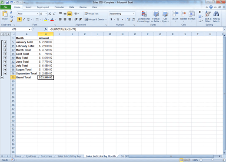Click the Find & Select binoculars icon
The image size is (226, 162).
pos(216,14)
